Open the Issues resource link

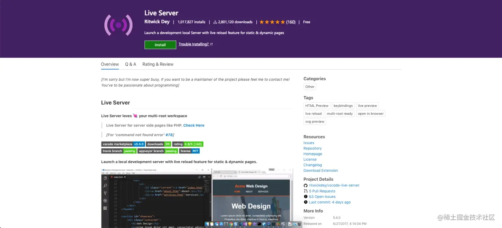309,143
